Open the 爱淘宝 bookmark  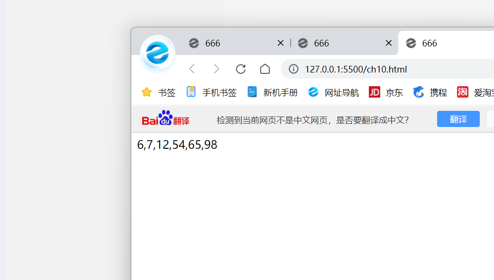point(476,92)
